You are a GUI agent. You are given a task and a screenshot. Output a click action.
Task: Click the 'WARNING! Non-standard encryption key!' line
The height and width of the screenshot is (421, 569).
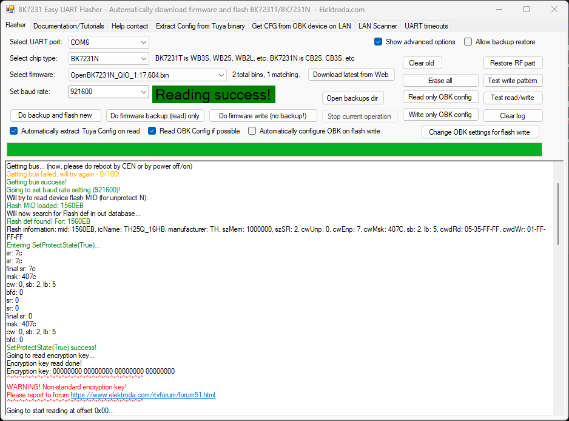pyautogui.click(x=67, y=387)
